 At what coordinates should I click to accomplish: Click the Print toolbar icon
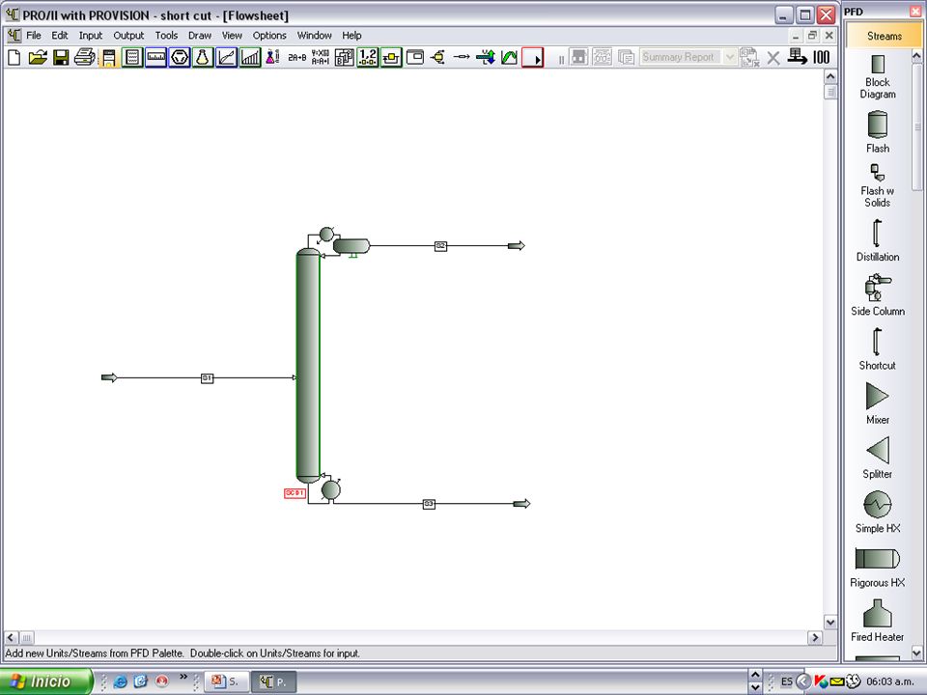pos(85,57)
